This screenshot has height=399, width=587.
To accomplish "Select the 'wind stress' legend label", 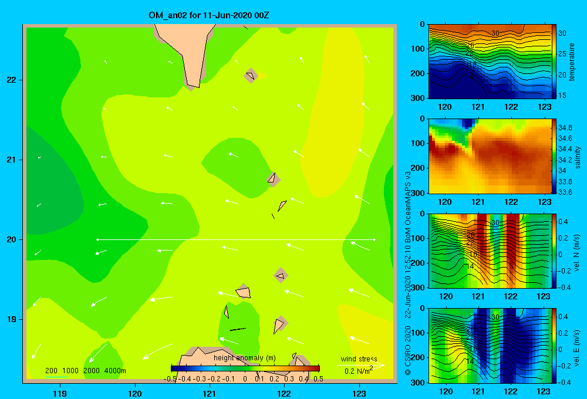I will [359, 359].
